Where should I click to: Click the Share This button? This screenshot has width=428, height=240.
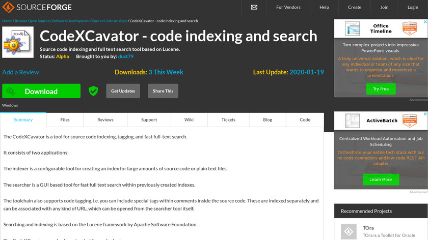point(163,91)
